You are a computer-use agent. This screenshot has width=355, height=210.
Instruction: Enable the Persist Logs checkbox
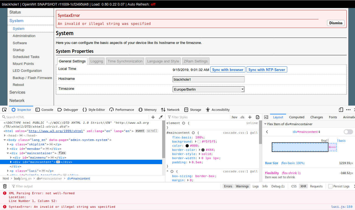(330, 186)
